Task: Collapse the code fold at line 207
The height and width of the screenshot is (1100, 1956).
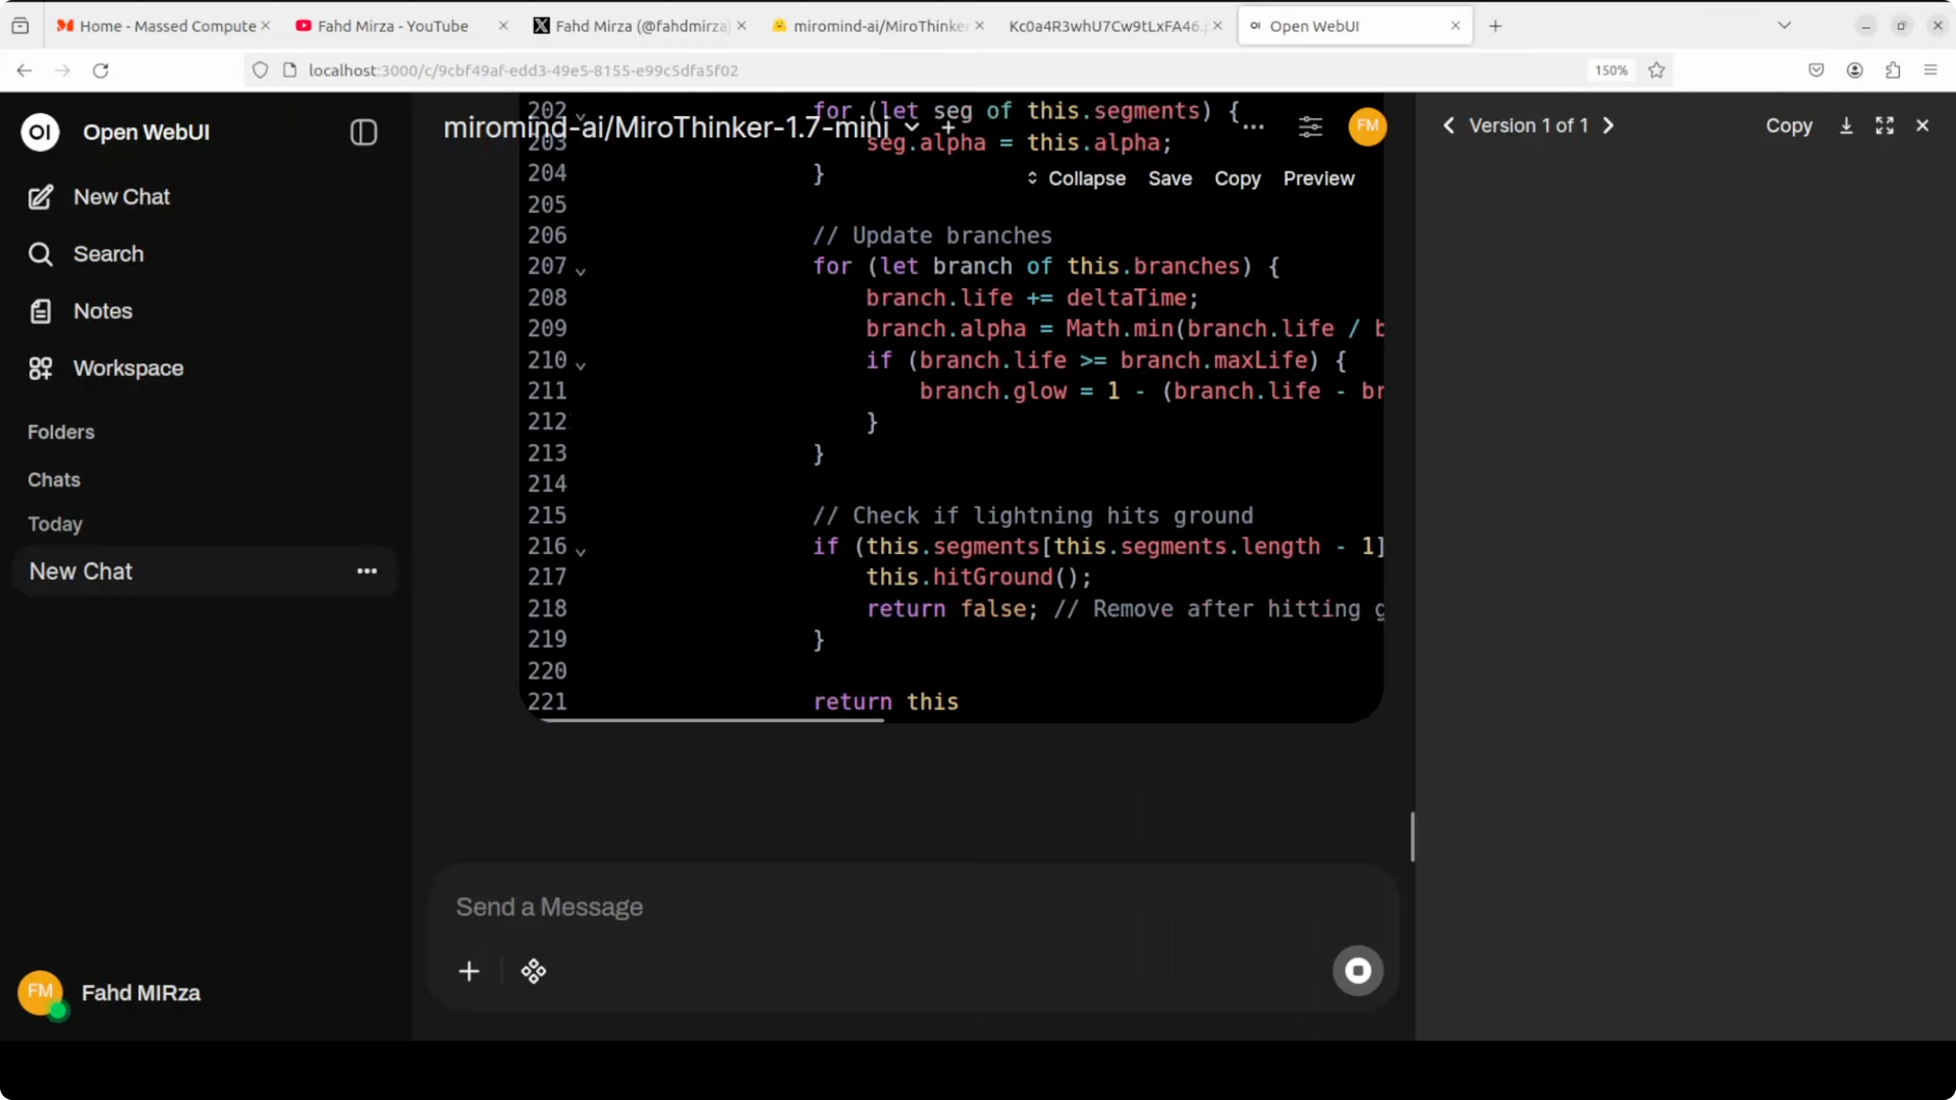Action: point(581,270)
